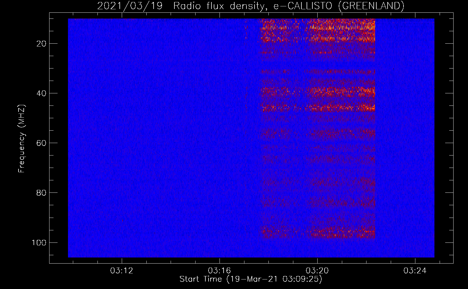
Task: Click the 03:24 time tick label
Action: 415,271
